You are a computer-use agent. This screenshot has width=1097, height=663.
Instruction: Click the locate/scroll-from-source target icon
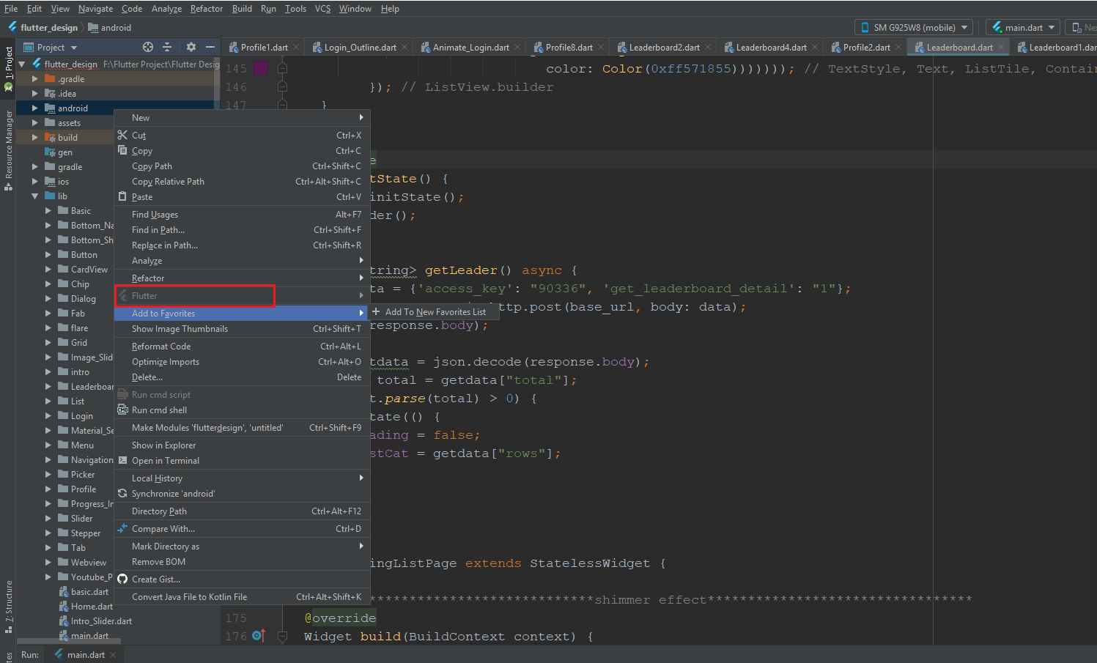click(x=148, y=47)
